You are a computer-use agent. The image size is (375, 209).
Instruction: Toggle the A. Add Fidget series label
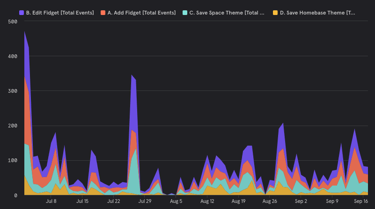click(x=141, y=13)
